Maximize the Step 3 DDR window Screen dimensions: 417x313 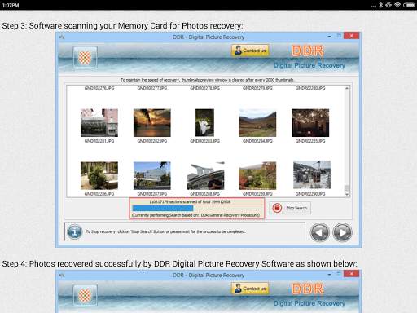coord(339,36)
